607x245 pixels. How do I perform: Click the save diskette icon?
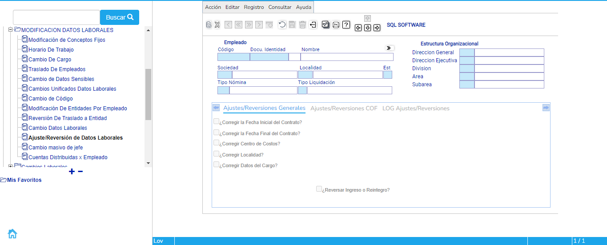click(292, 25)
